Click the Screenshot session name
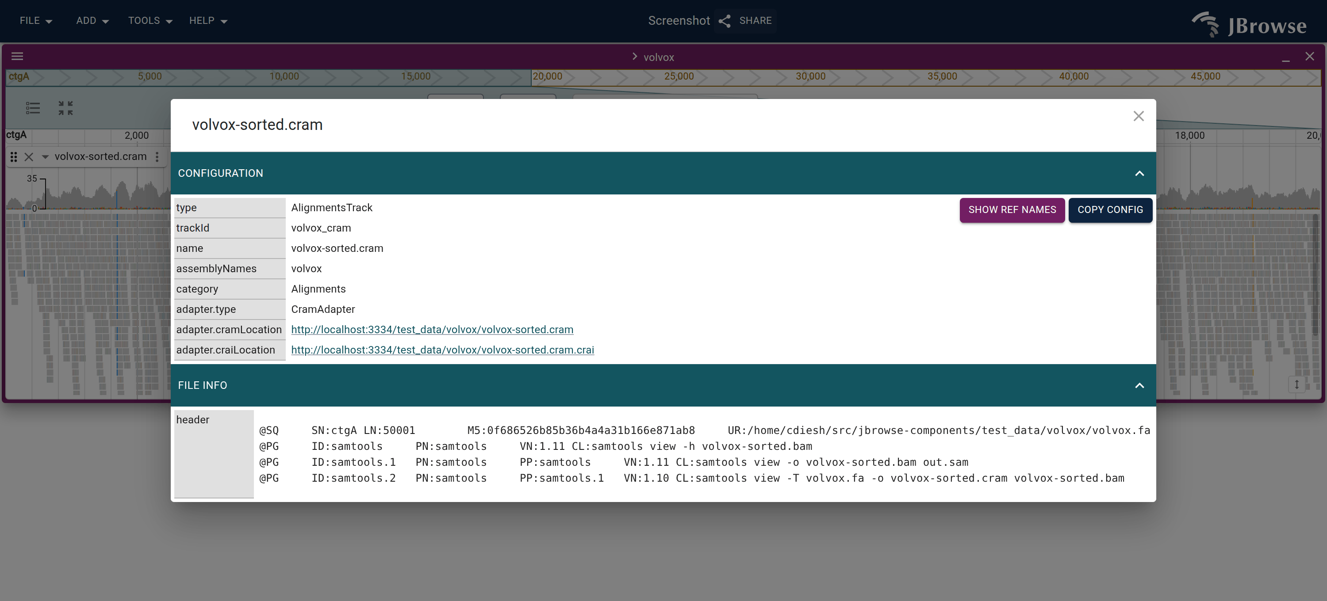Viewport: 1327px width, 601px height. tap(679, 21)
